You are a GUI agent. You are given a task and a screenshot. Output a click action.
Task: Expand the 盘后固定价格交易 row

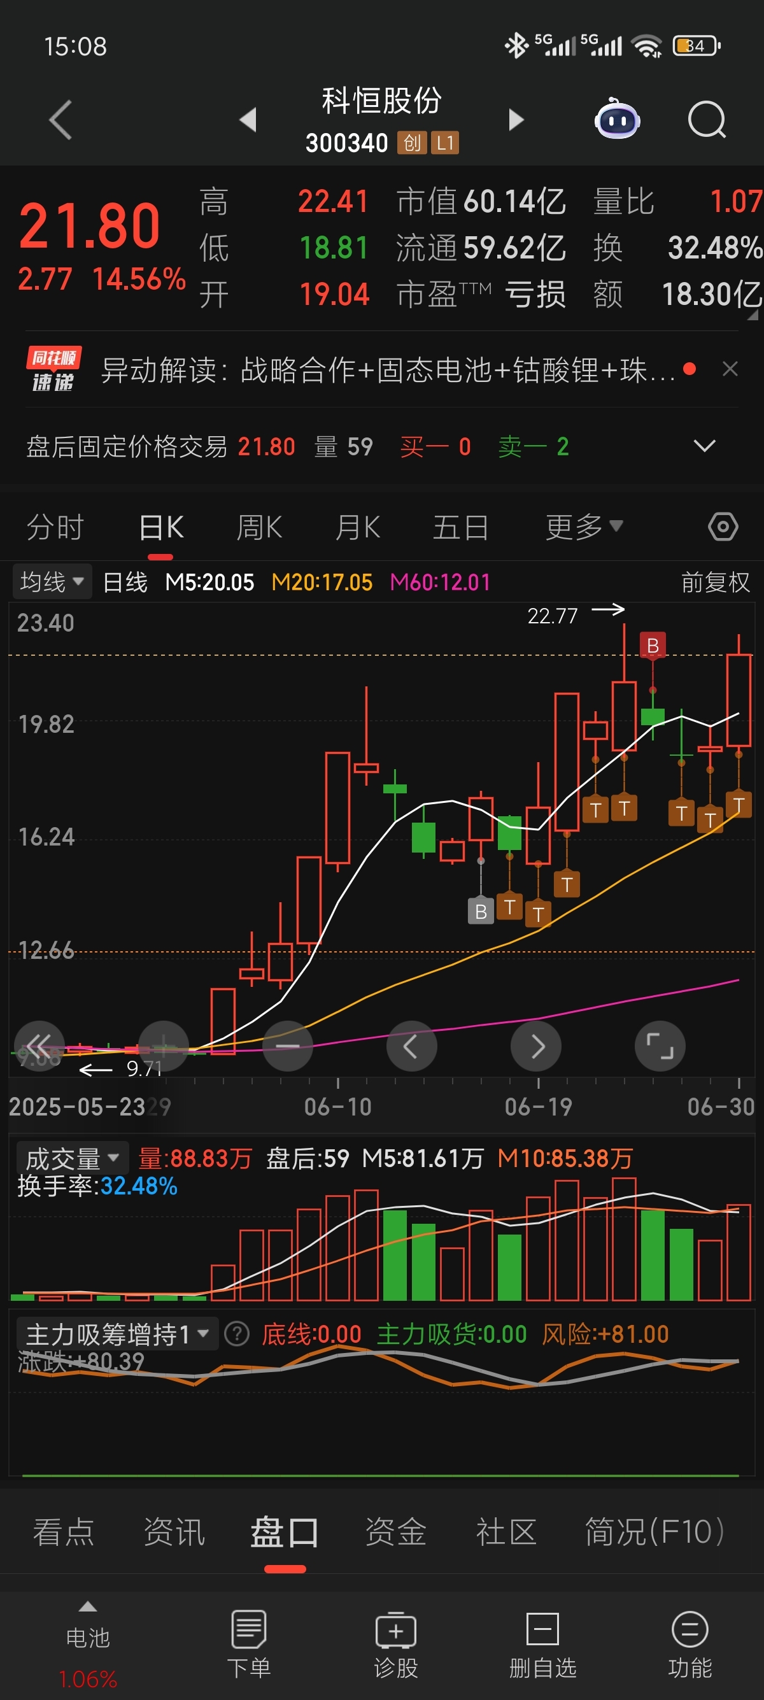705,446
